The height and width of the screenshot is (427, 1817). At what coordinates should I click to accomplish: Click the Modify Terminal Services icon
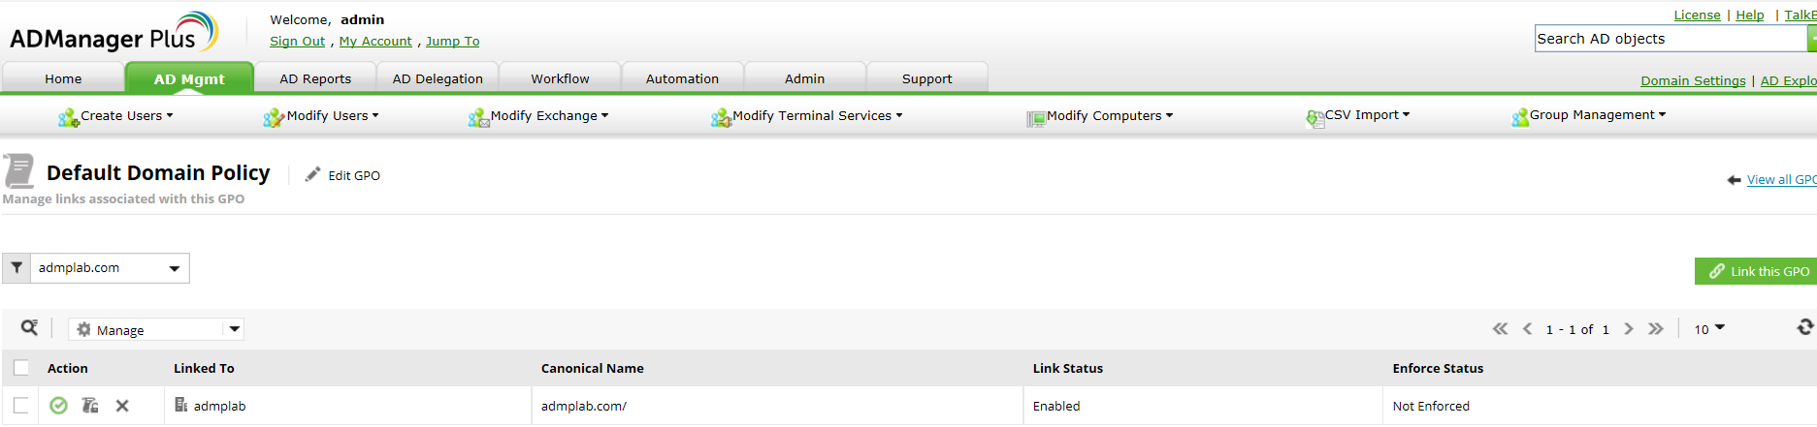click(721, 118)
